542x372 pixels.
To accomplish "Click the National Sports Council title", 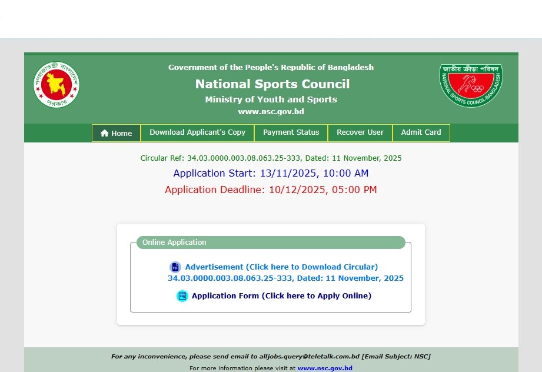I will [272, 84].
